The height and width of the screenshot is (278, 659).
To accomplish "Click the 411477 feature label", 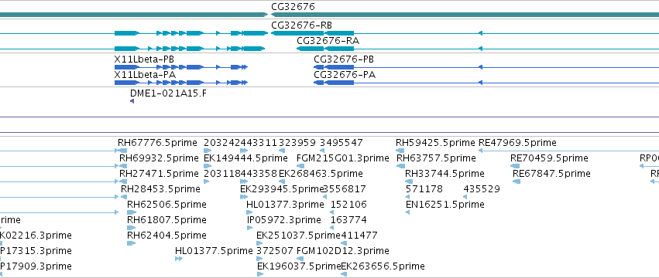I will [x=359, y=236].
